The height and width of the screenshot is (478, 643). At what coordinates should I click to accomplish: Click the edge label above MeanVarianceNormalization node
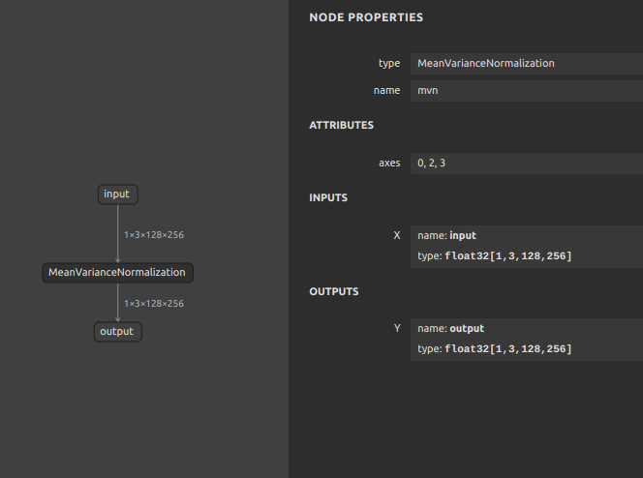(154, 235)
